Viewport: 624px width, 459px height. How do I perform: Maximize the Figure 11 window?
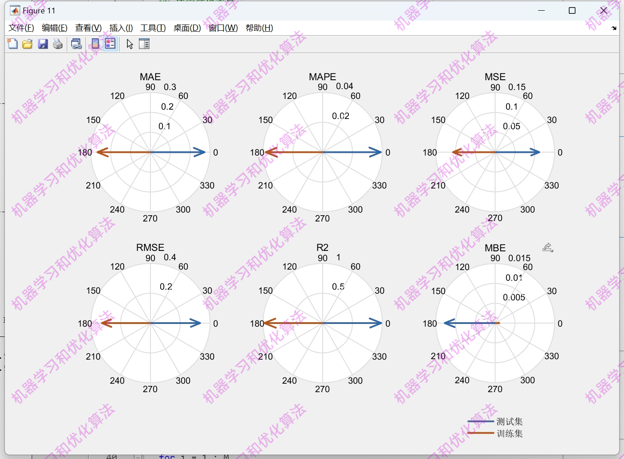click(x=572, y=10)
